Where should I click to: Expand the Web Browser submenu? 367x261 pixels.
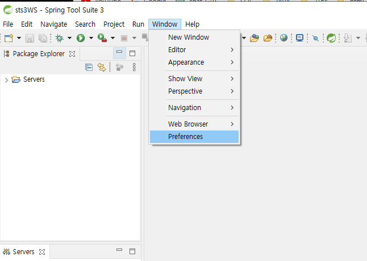click(194, 124)
